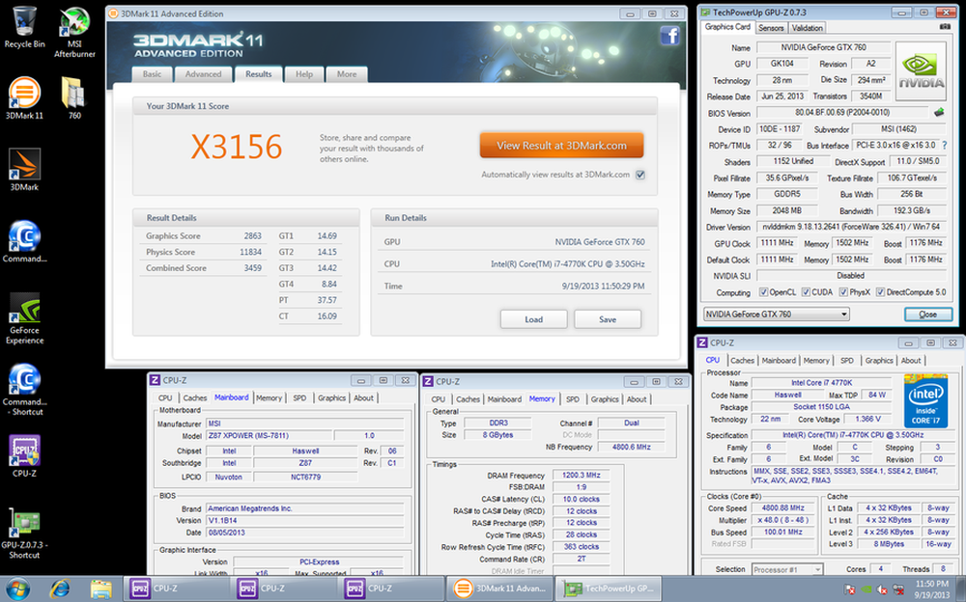Click the 3DMark 11 title bar icon
The image size is (966, 602).
tap(114, 14)
